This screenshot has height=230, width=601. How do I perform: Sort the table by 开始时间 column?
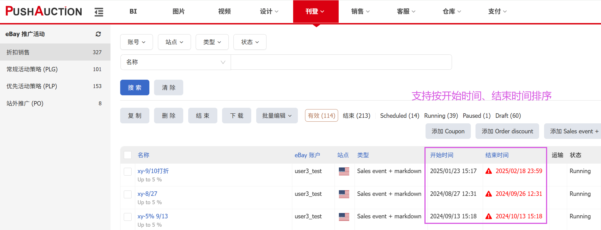[x=441, y=155]
